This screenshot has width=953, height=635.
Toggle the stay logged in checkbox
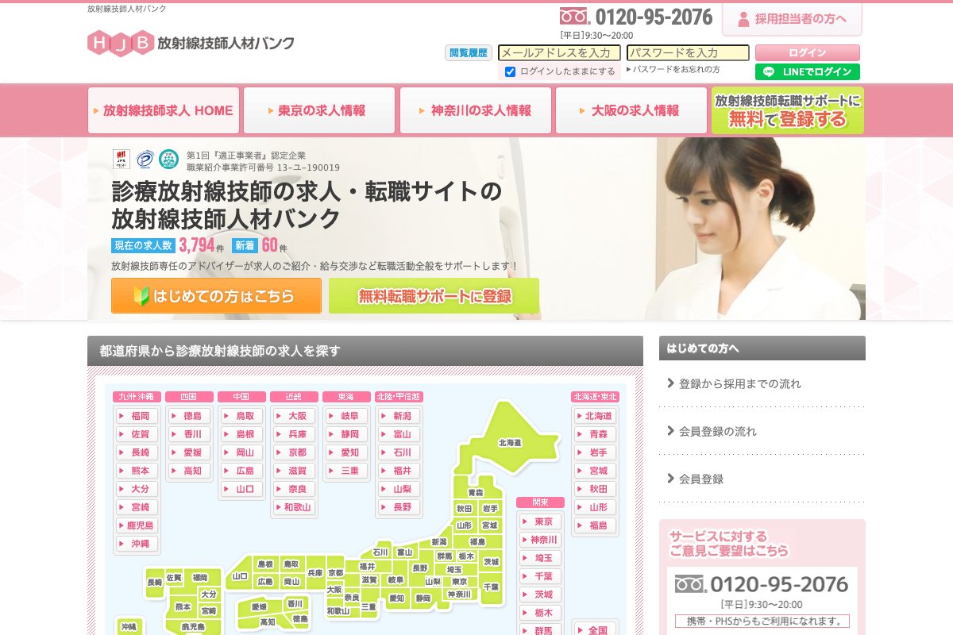511,71
